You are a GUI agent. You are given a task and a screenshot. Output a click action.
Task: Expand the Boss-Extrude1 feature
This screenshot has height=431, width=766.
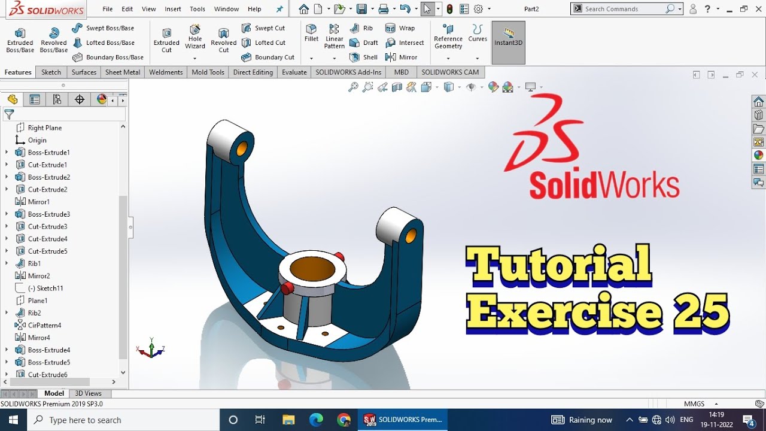point(7,152)
